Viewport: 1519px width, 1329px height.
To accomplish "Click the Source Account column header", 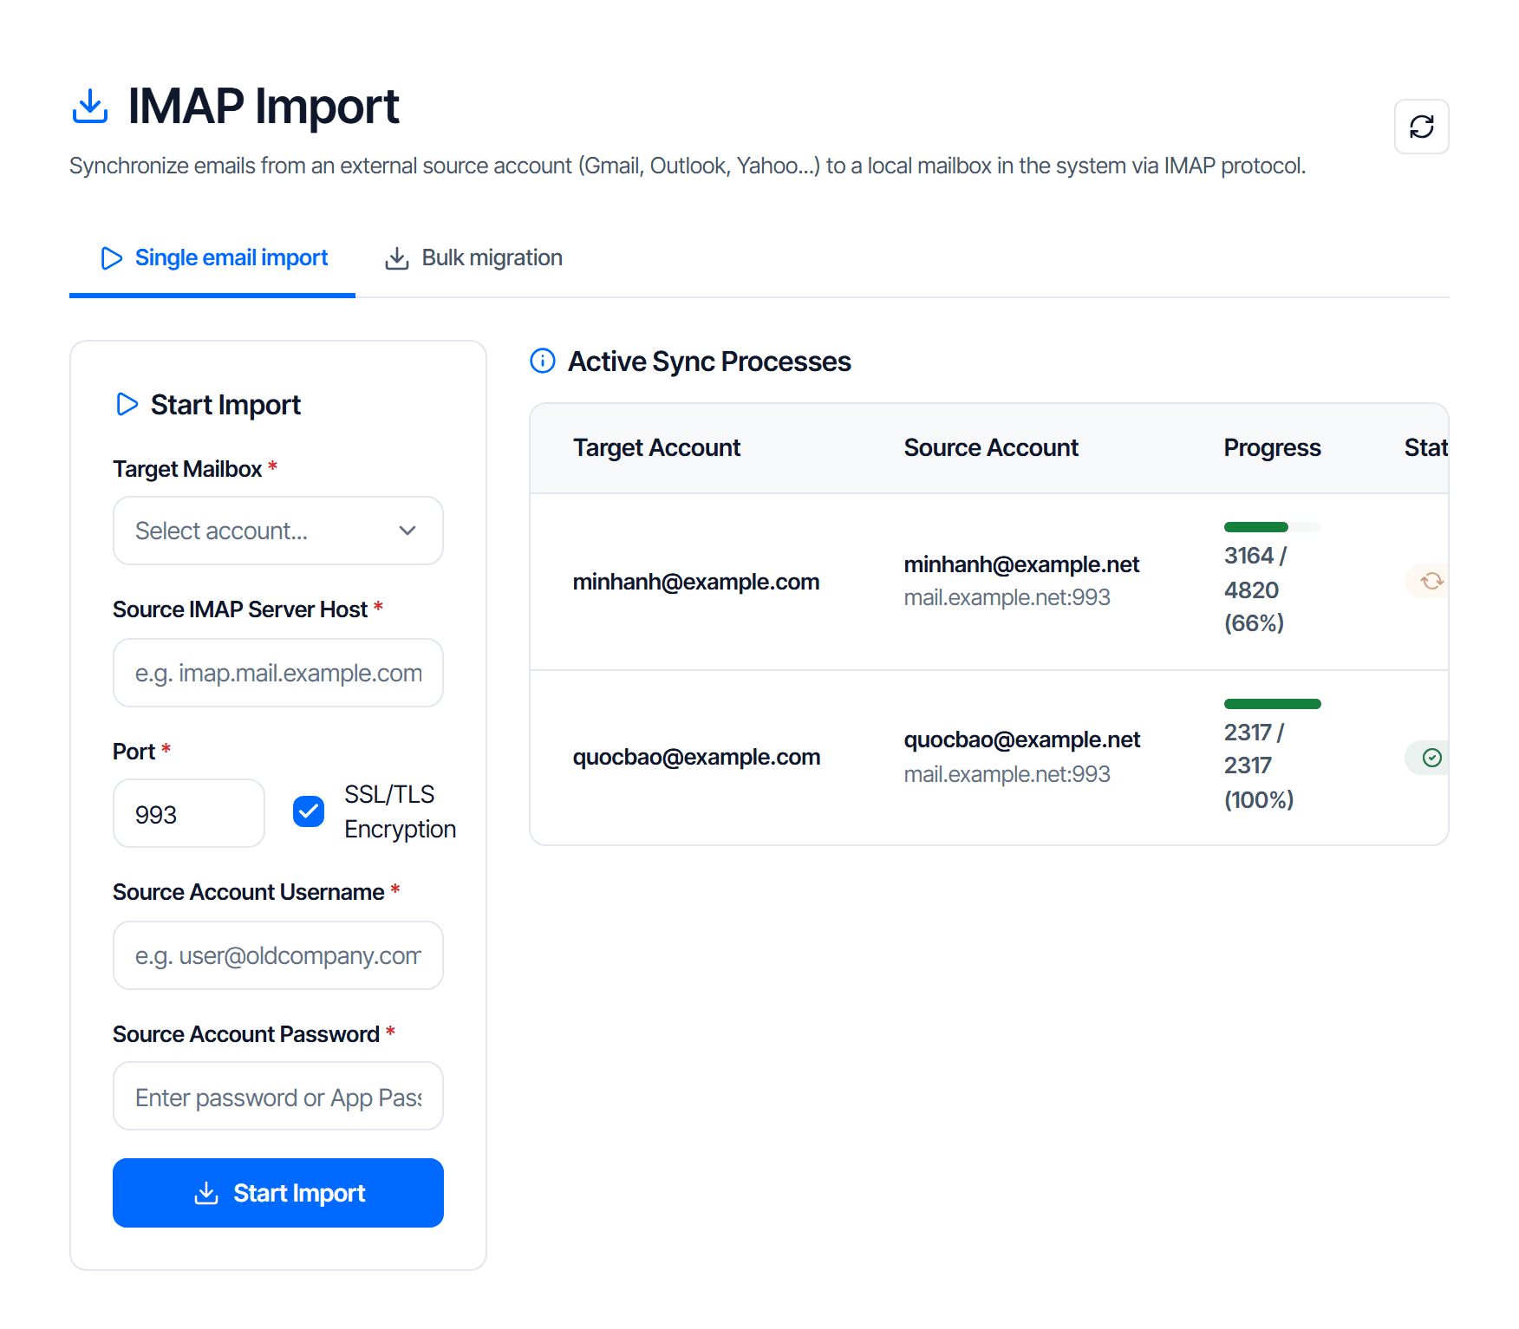I will 991,448.
